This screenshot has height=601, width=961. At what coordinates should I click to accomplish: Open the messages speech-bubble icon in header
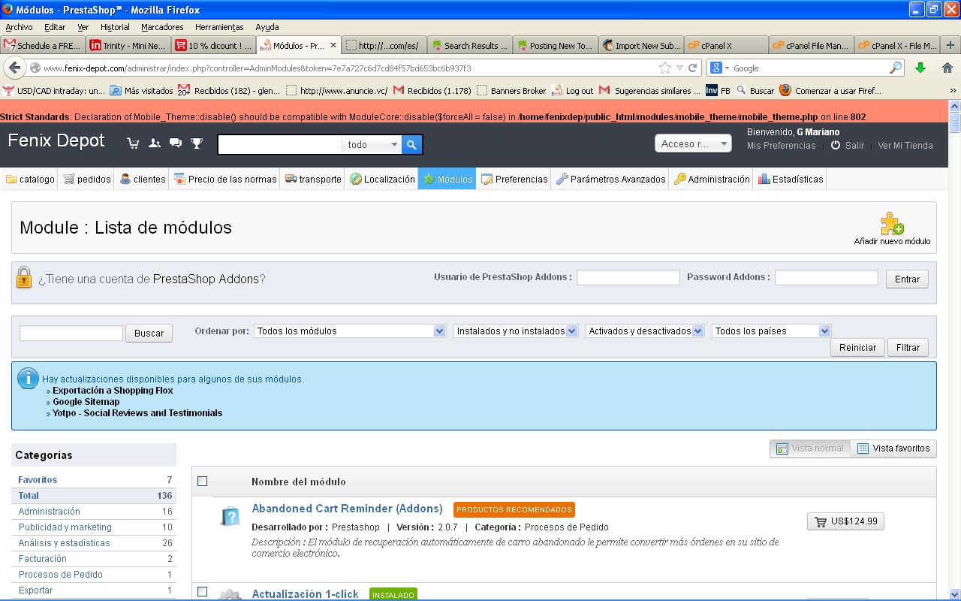(x=176, y=143)
